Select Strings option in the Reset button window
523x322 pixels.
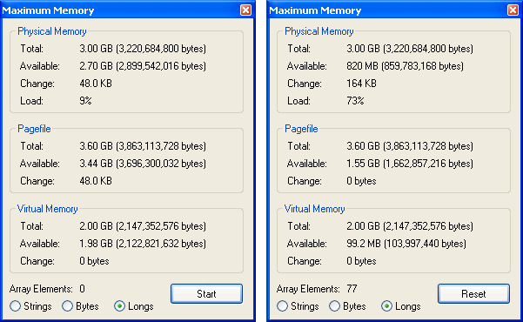pos(298,306)
